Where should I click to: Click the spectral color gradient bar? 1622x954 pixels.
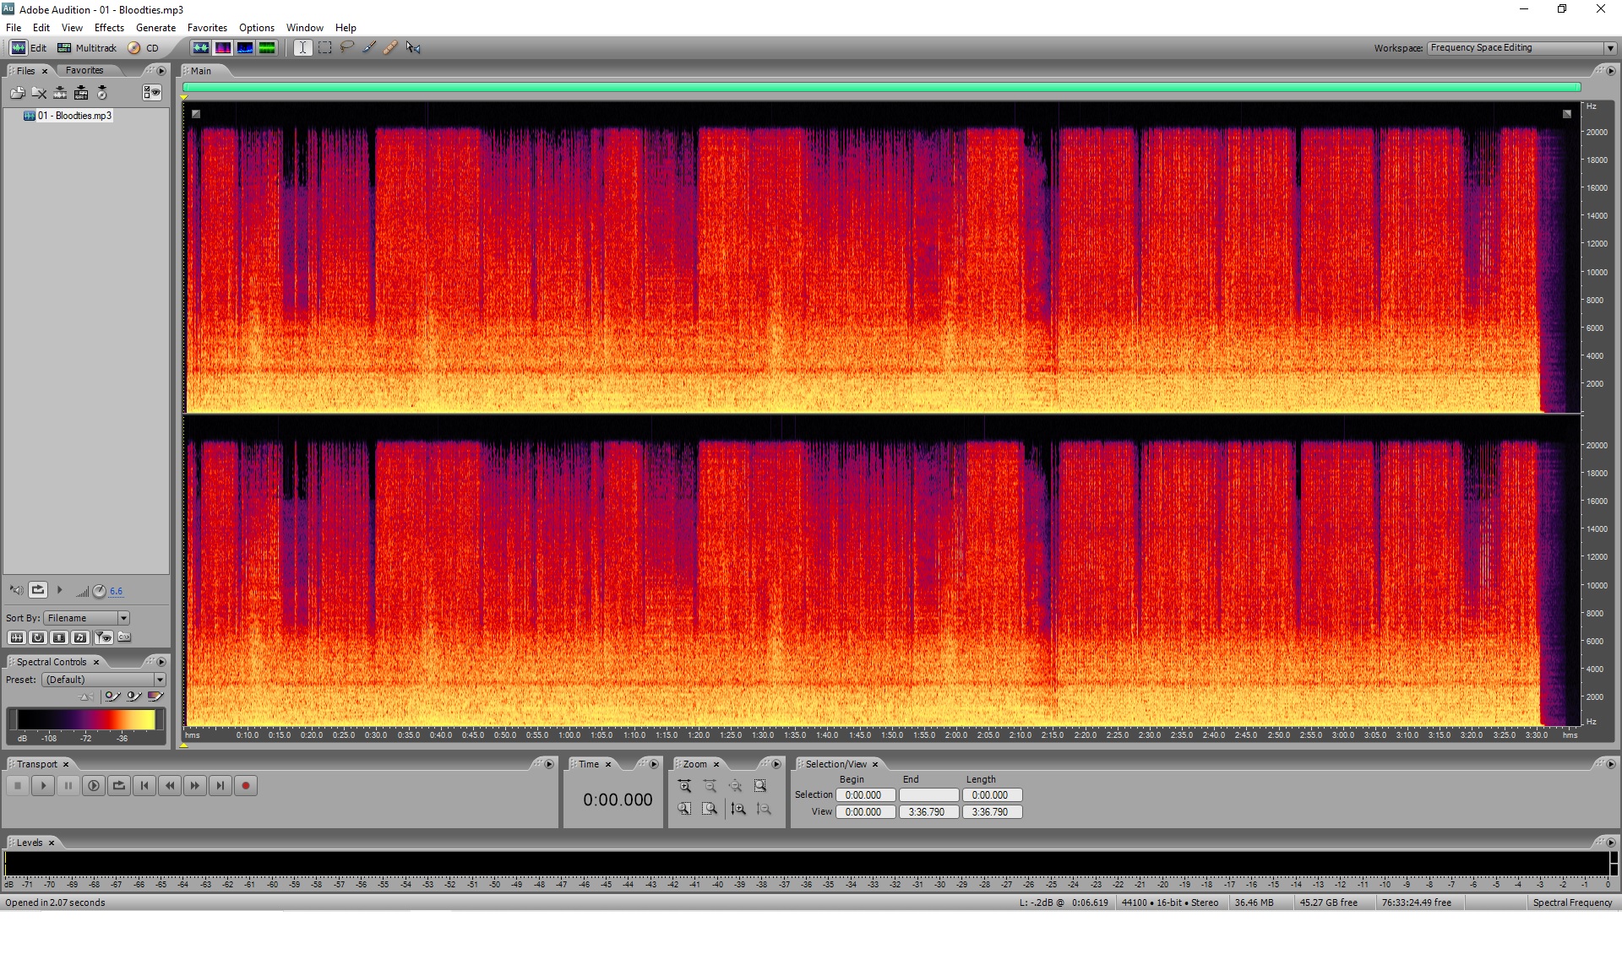pos(86,719)
